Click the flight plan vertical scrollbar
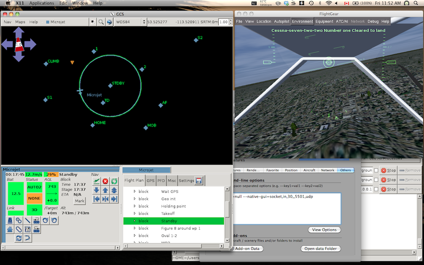This screenshot has width=424, height=265. pos(227,215)
